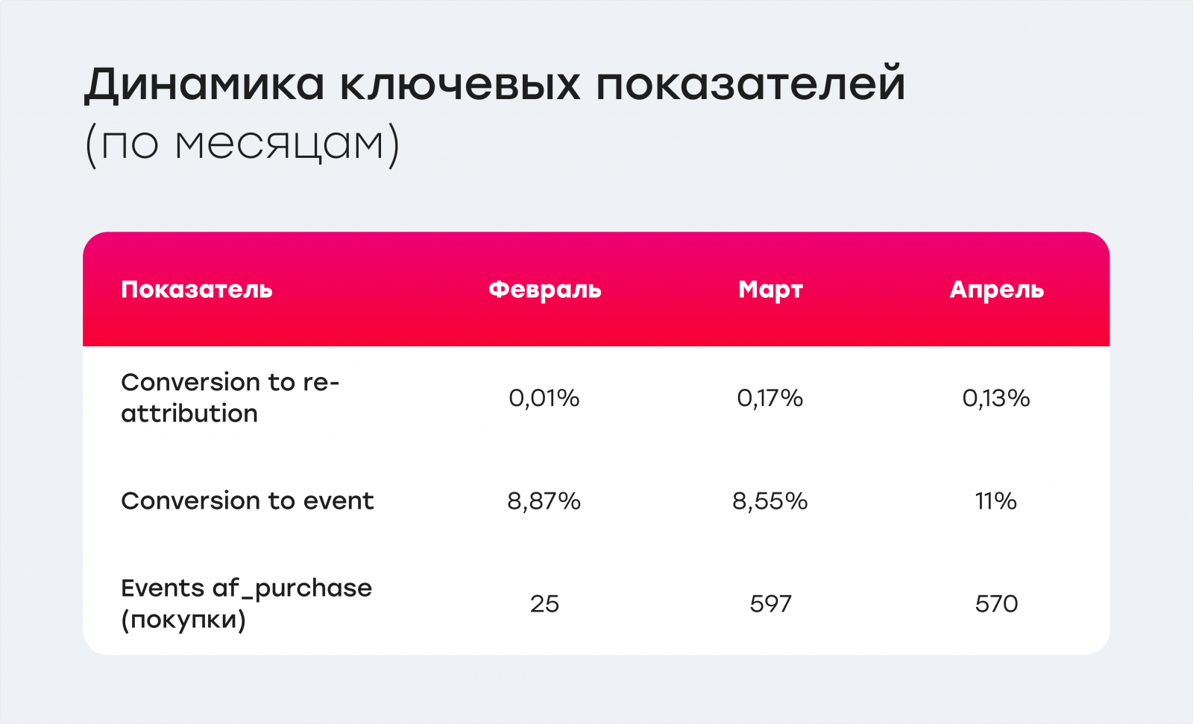Click the '(по месяцам)' subtitle
The width and height of the screenshot is (1193, 724).
242,143
